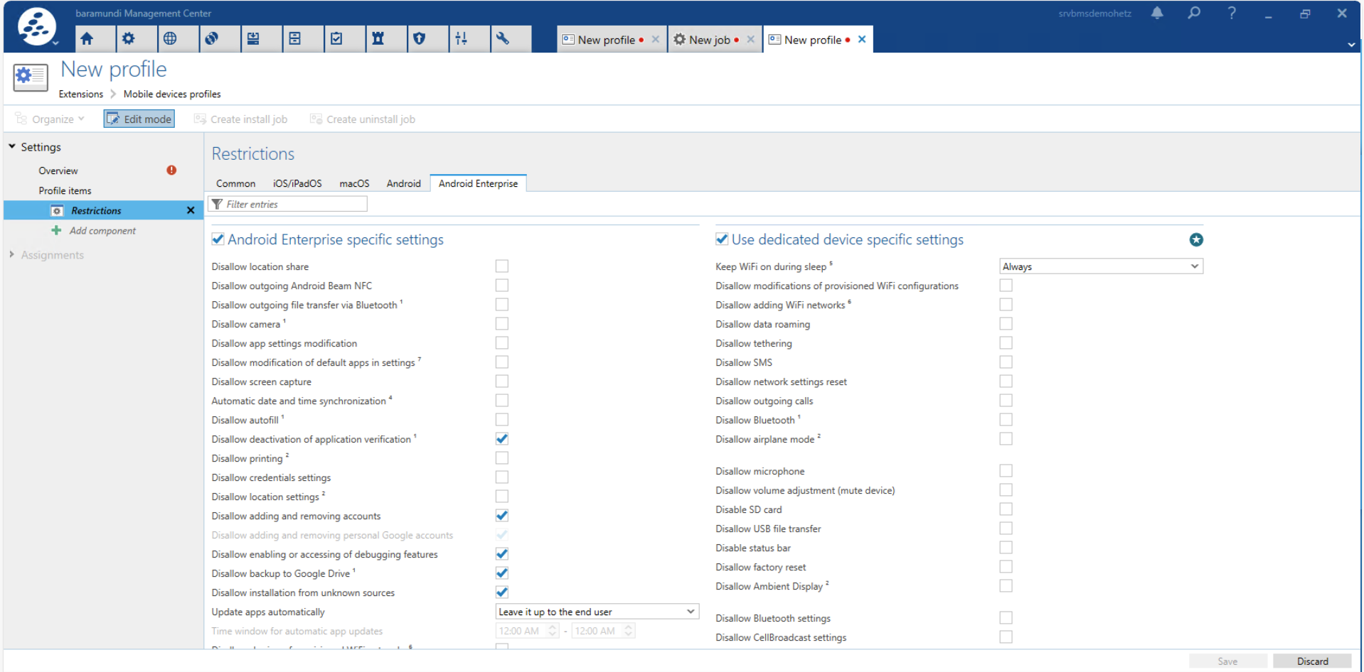Click the gear icon in main toolbar
This screenshot has width=1364, height=672.
click(128, 39)
